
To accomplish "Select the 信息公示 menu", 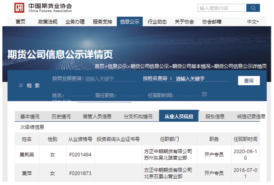I will pyautogui.click(x=129, y=22).
